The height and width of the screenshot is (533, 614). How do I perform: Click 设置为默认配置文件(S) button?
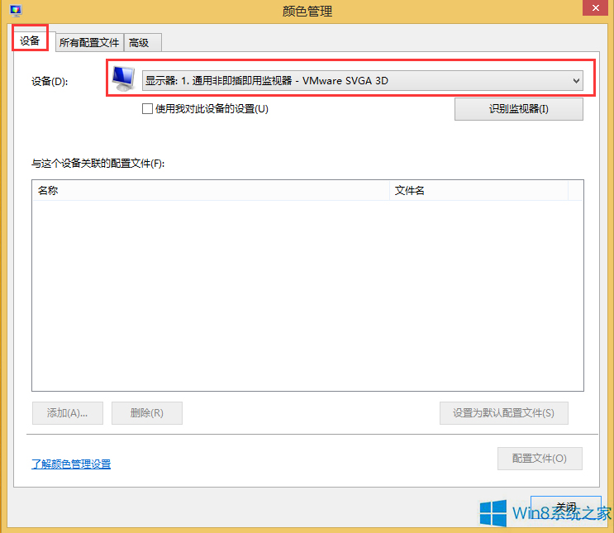503,413
